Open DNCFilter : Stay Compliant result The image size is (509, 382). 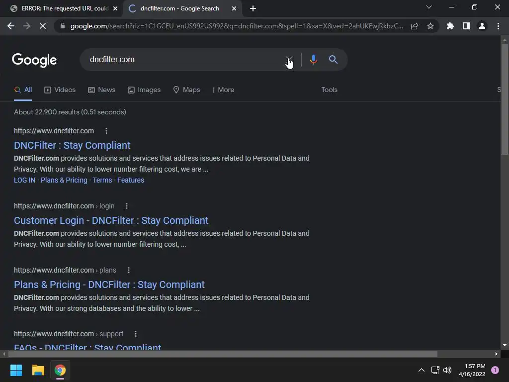pos(72,146)
